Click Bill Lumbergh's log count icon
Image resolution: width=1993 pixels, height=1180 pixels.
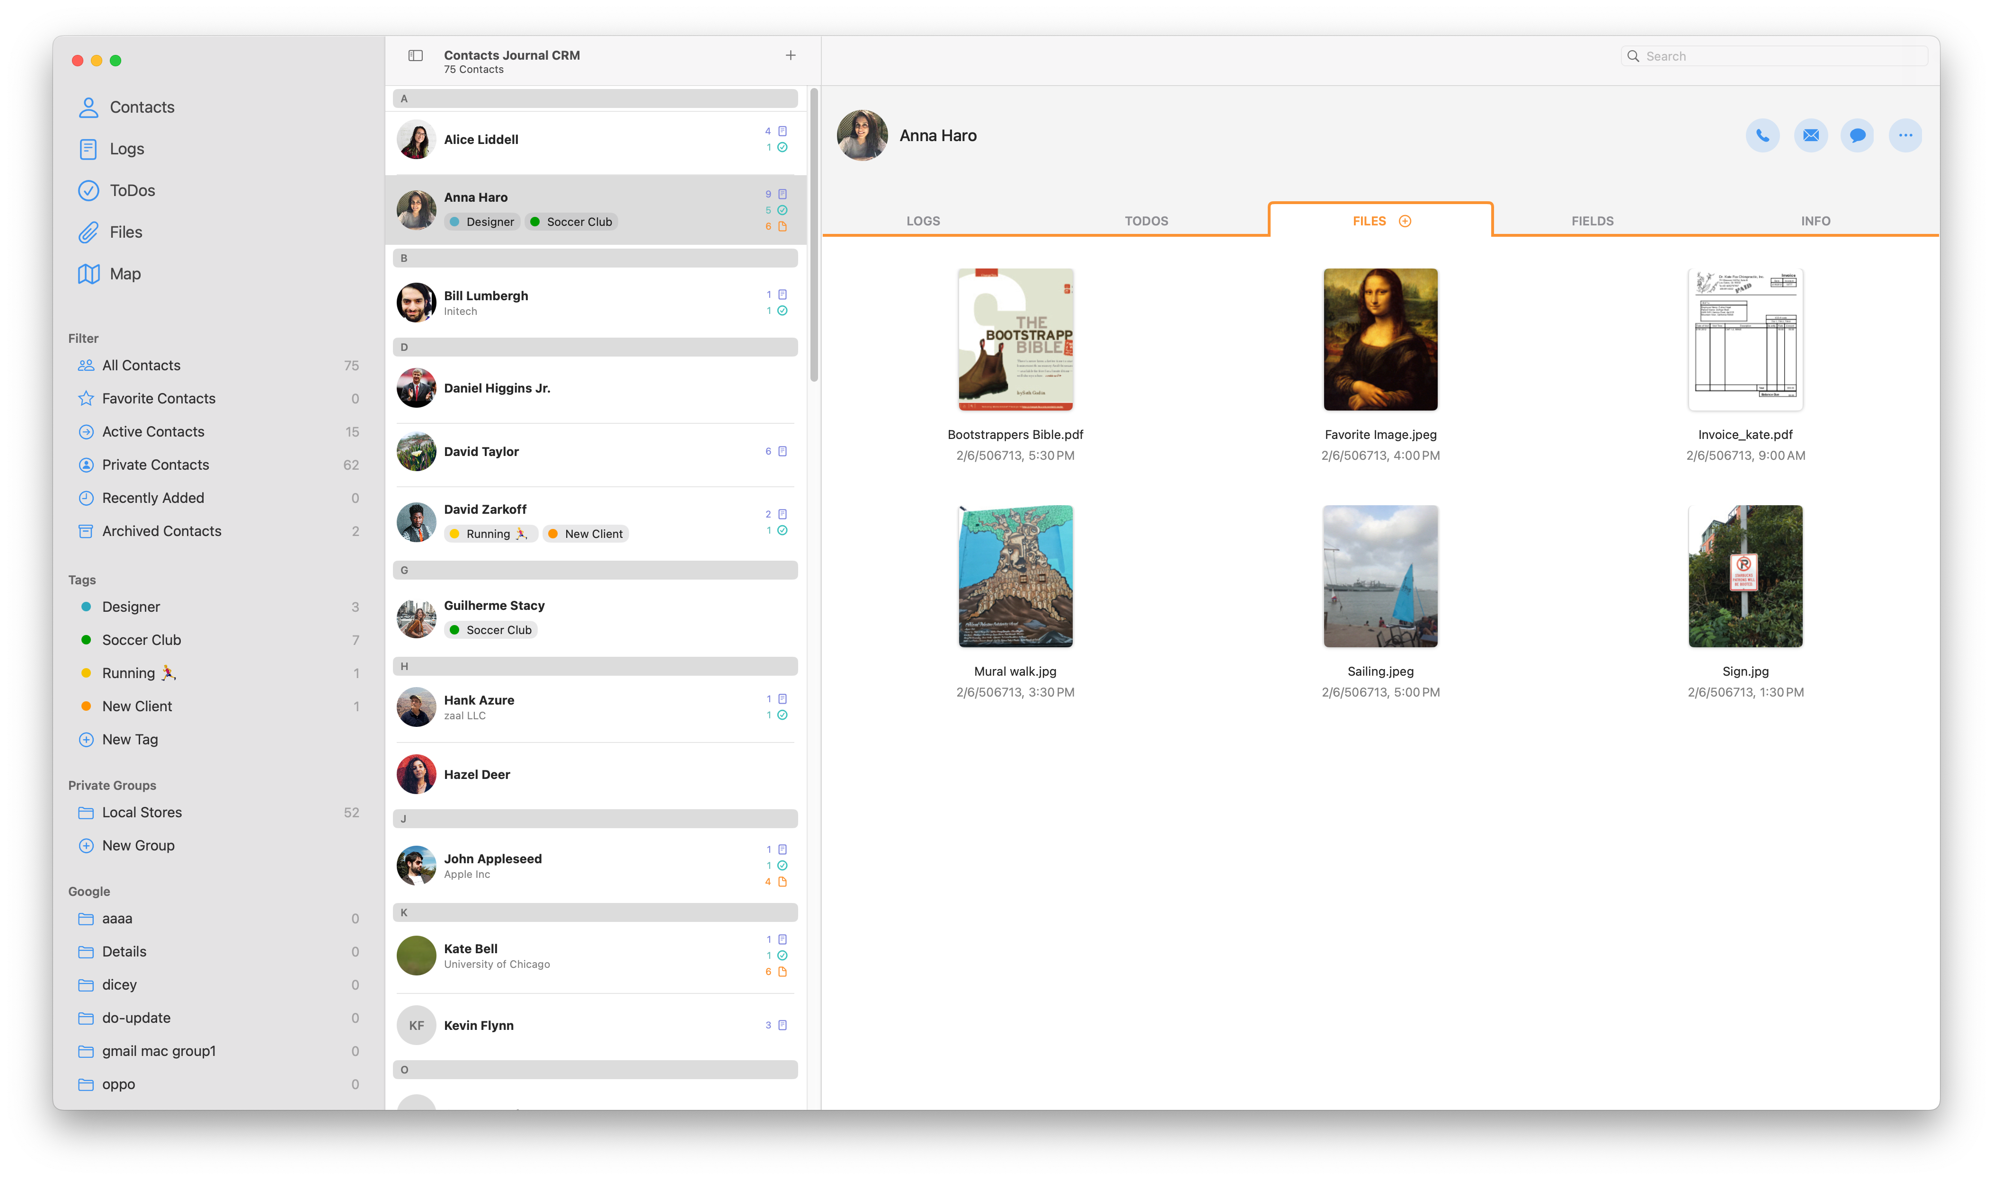click(782, 295)
